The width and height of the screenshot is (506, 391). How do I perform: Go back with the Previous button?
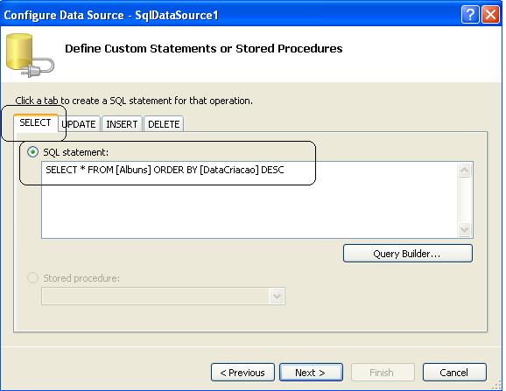click(242, 373)
